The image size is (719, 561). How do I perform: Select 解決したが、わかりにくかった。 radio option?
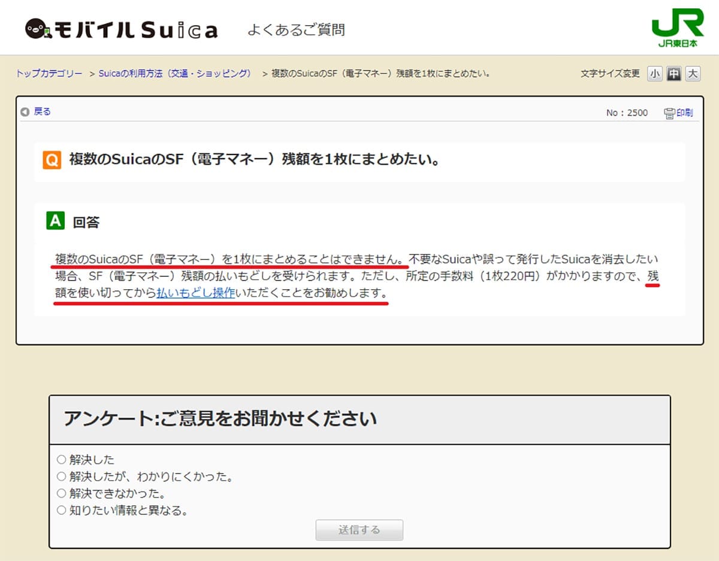tap(61, 477)
